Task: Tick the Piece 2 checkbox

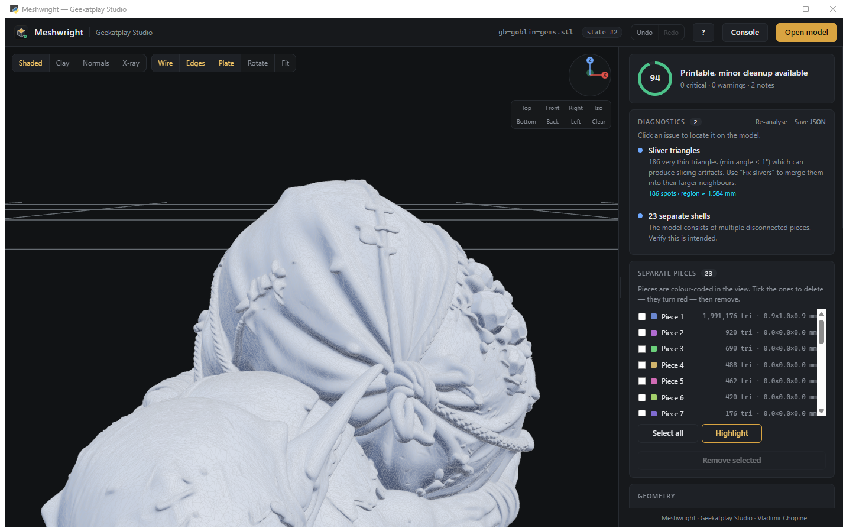Action: point(642,333)
